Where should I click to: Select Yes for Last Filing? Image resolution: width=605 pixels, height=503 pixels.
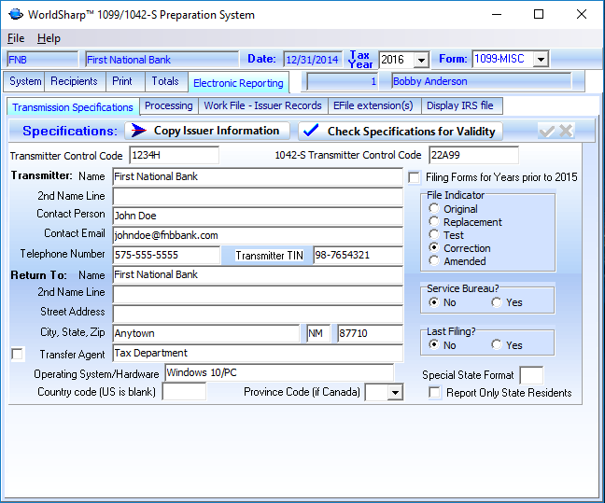pos(497,345)
